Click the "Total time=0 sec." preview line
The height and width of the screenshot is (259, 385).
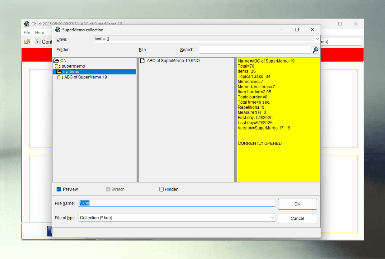click(254, 102)
